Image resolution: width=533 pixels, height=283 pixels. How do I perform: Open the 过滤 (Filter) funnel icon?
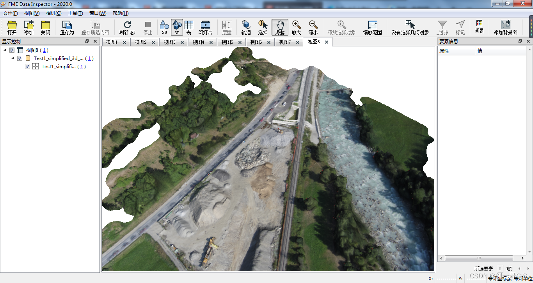[x=442, y=28]
